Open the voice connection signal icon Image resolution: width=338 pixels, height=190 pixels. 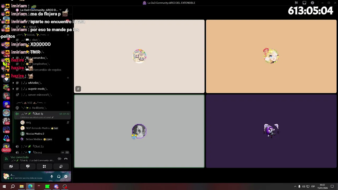tap(6, 159)
